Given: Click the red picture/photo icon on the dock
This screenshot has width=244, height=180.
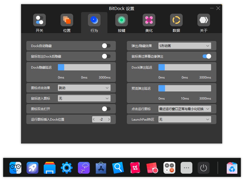Looking at the screenshot, I should (x=135, y=167).
